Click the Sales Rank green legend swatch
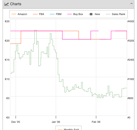The image size is (137, 130). pos(108,14)
